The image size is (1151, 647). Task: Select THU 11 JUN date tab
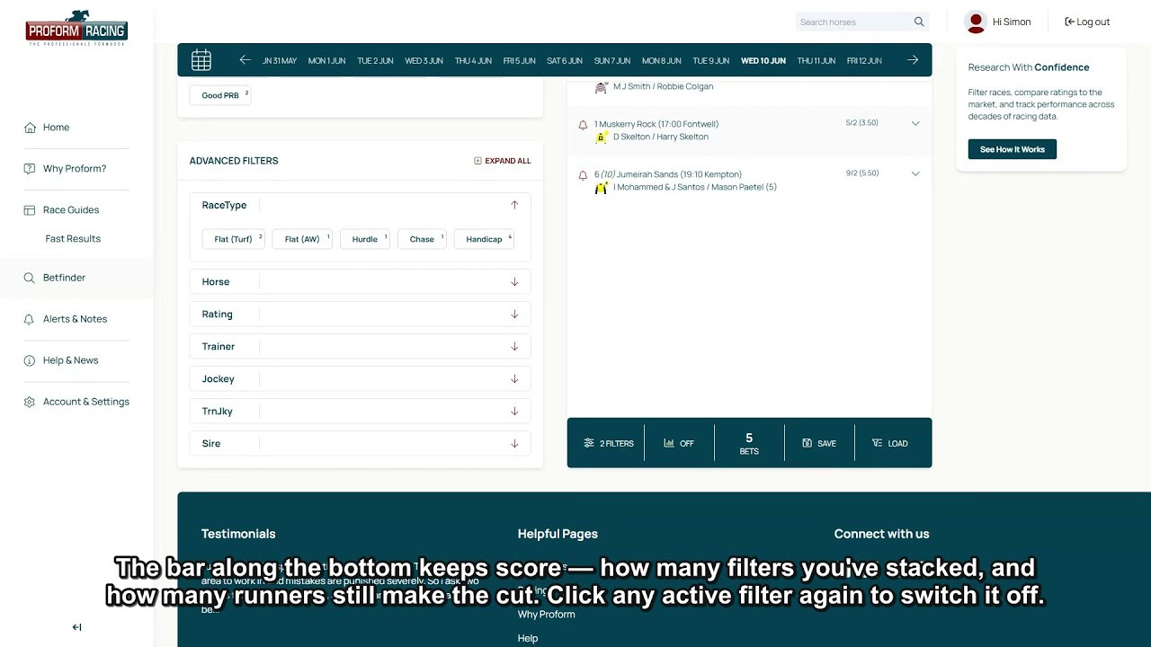pyautogui.click(x=816, y=61)
